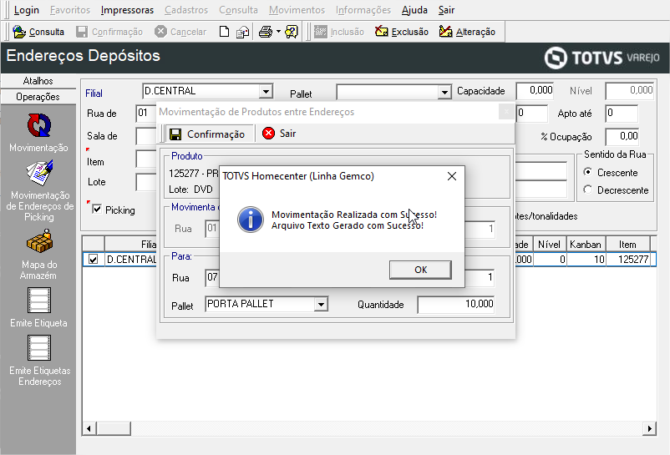Screen dimensions: 670x455
Task: Click the new blank document icon
Action: (225, 32)
